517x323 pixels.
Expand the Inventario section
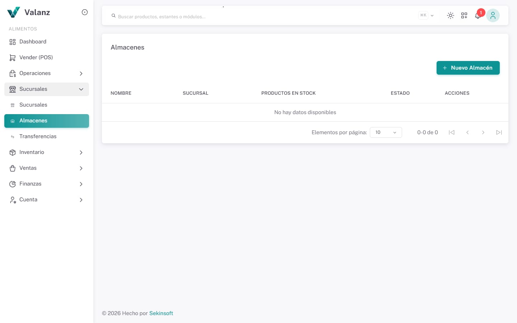pyautogui.click(x=47, y=152)
